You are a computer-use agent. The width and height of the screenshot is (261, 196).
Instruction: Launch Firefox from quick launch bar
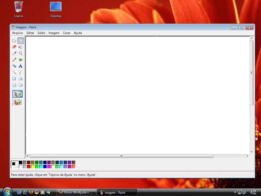[x=31, y=192]
